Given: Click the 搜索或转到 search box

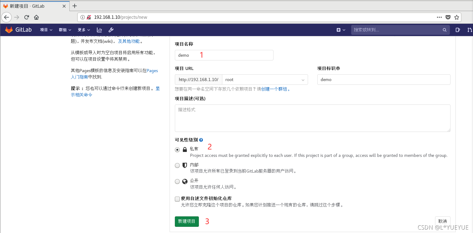Looking at the screenshot, I should coord(401,30).
